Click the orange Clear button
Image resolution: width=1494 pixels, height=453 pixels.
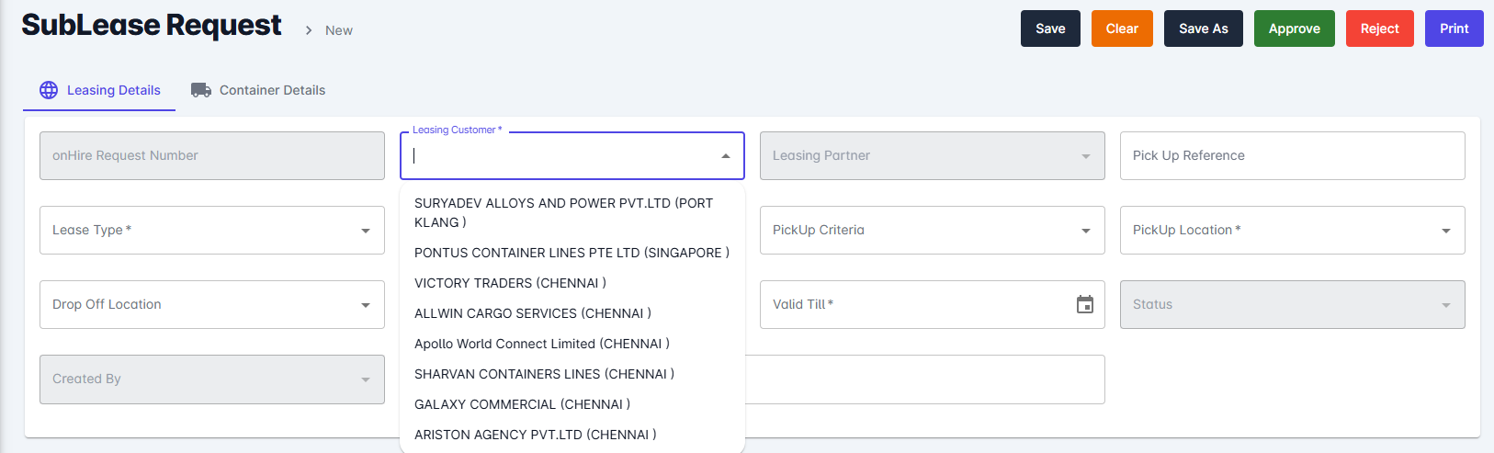coord(1122,28)
